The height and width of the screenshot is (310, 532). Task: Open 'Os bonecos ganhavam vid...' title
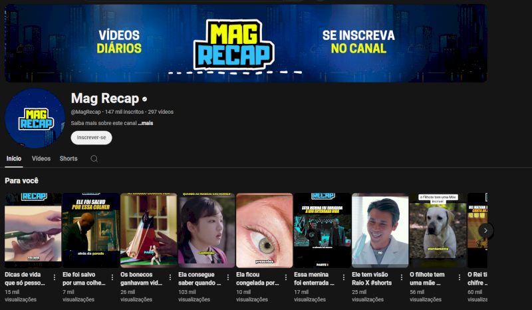tap(141, 279)
